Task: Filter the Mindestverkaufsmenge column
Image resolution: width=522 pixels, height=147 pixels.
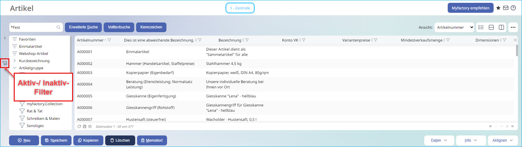Action: pyautogui.click(x=448, y=40)
